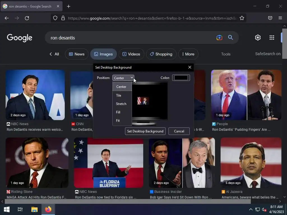Click the muted volume tray icon
Screen dimensions: 287x215
pos(264,209)
